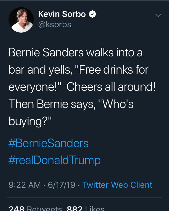Click the "buying?" line of the tweet
This screenshot has height=211, width=169.
[x=31, y=122]
